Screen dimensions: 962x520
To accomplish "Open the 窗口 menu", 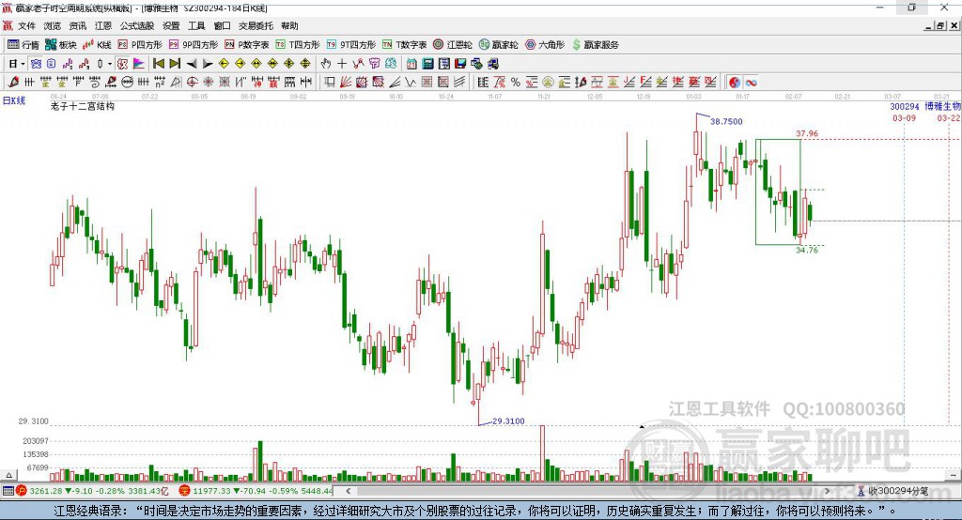I will [x=222, y=25].
